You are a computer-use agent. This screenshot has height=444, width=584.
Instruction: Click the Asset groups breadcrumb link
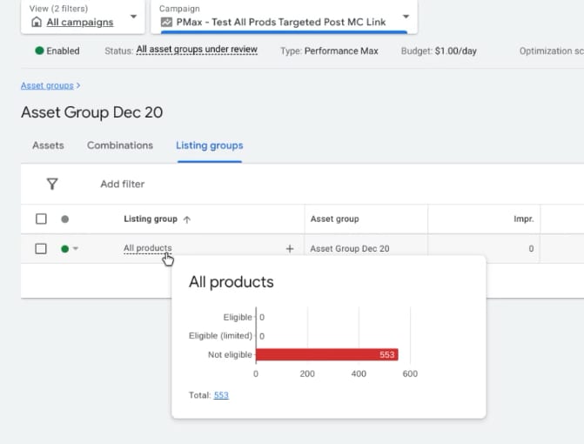48,86
